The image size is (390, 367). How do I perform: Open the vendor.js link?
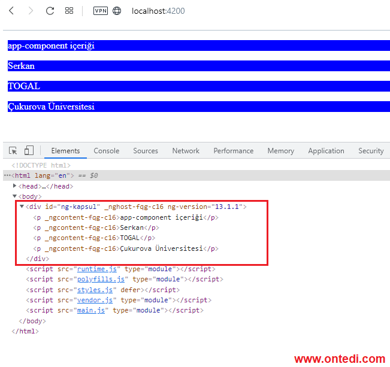(x=95, y=300)
